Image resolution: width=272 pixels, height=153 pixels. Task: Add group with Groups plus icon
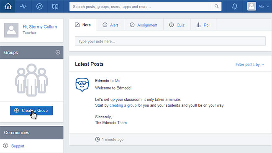point(58,52)
